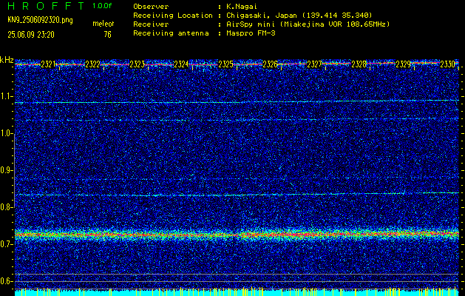Click the 0.6 frequency axis label
The height and width of the screenshot is (296, 465).
point(7,281)
